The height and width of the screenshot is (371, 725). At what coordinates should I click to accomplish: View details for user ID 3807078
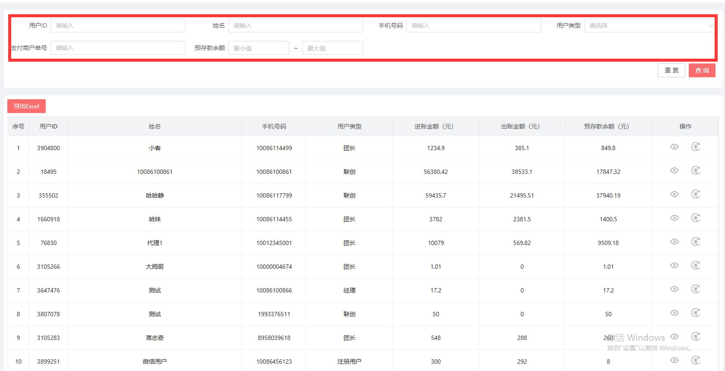[675, 313]
